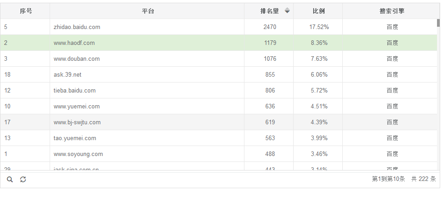Click the search magnifier icon
Screen dimensions: 447x200
coord(10,180)
